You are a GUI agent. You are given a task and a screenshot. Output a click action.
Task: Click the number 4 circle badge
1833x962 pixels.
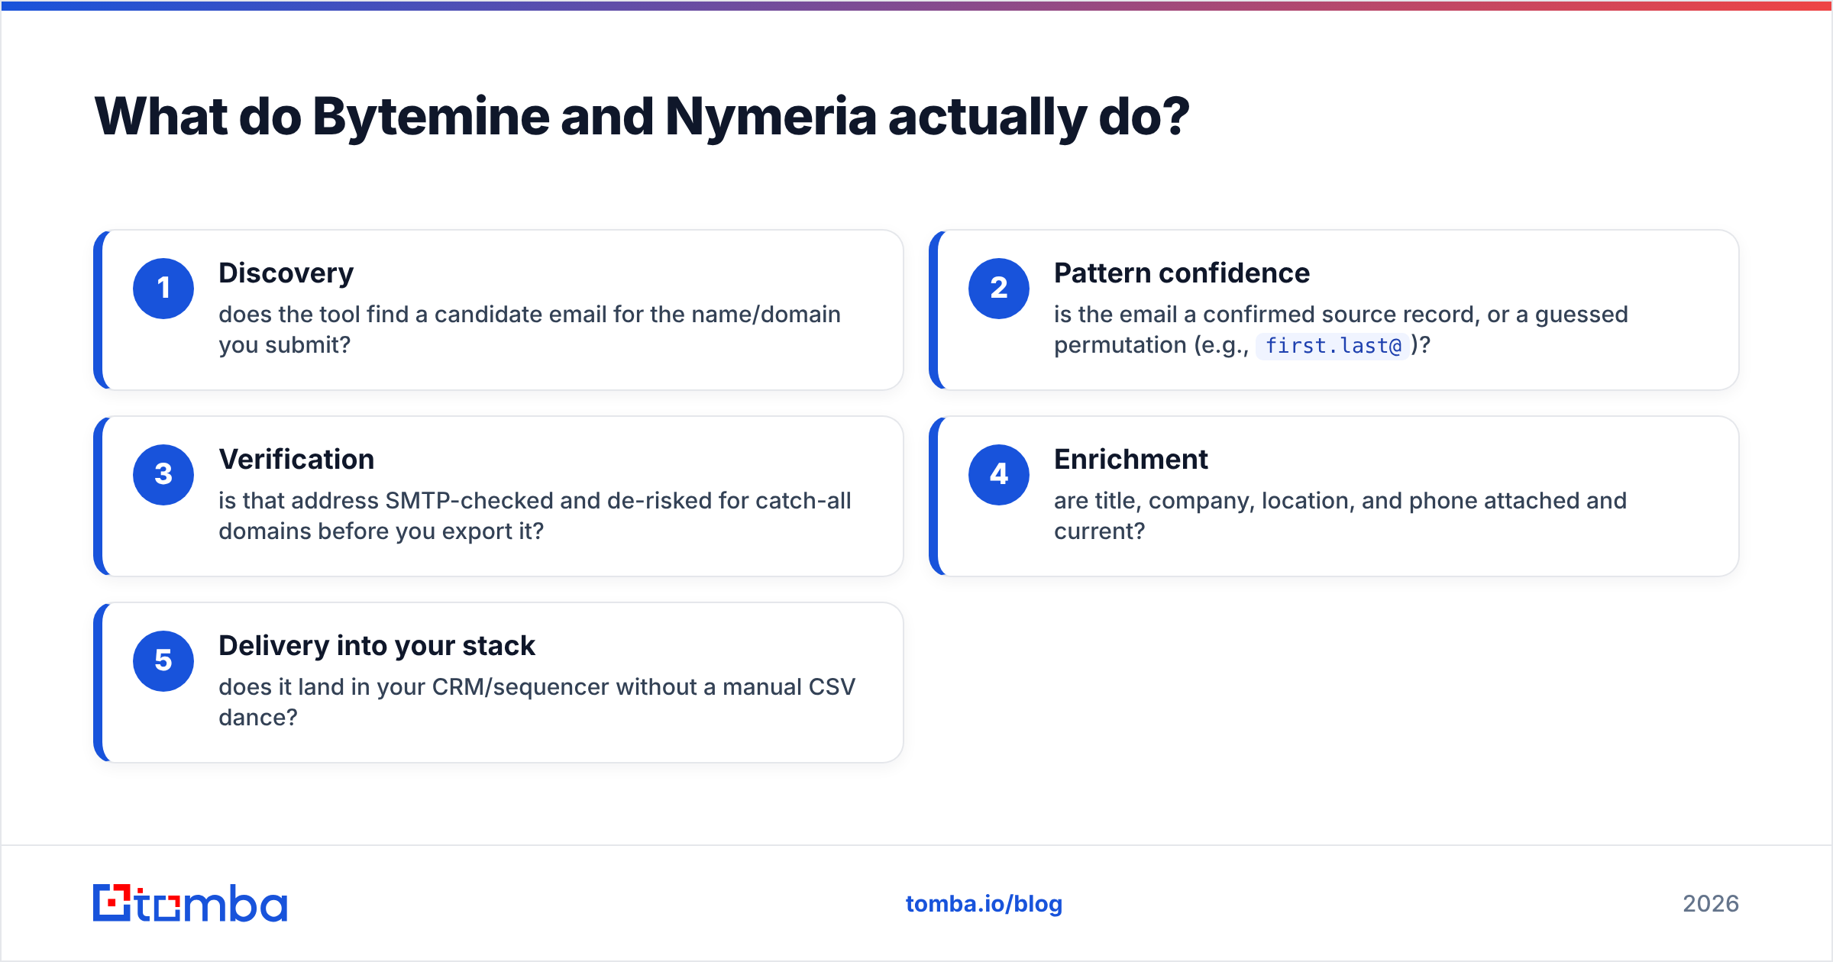pyautogui.click(x=999, y=475)
